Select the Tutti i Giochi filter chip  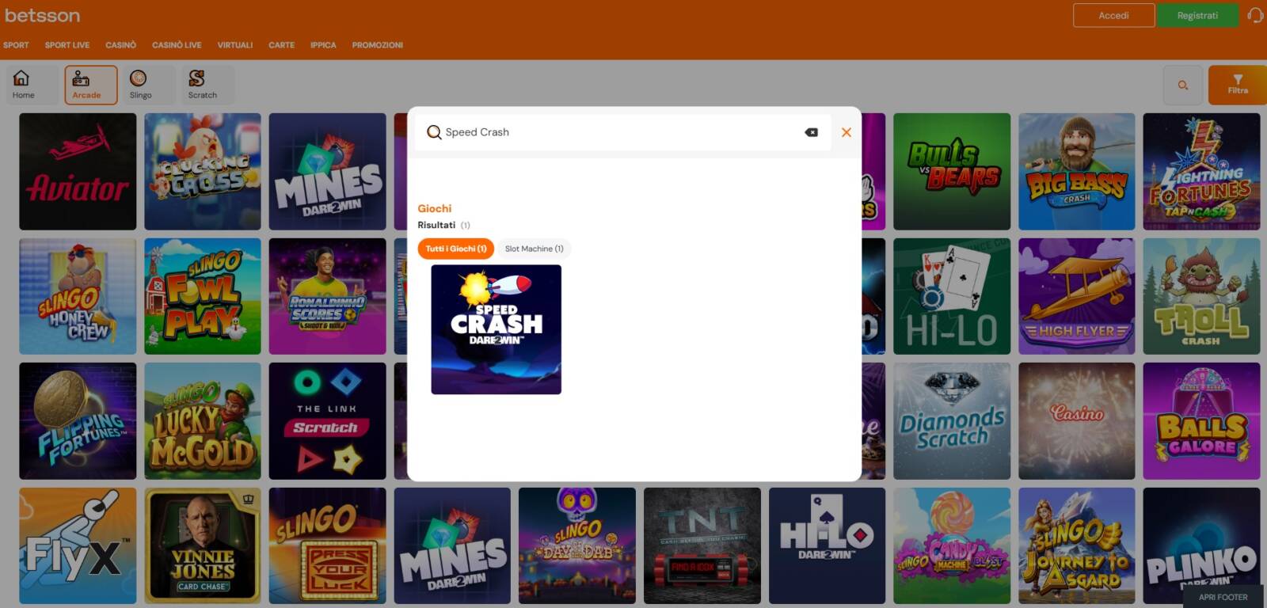(455, 249)
